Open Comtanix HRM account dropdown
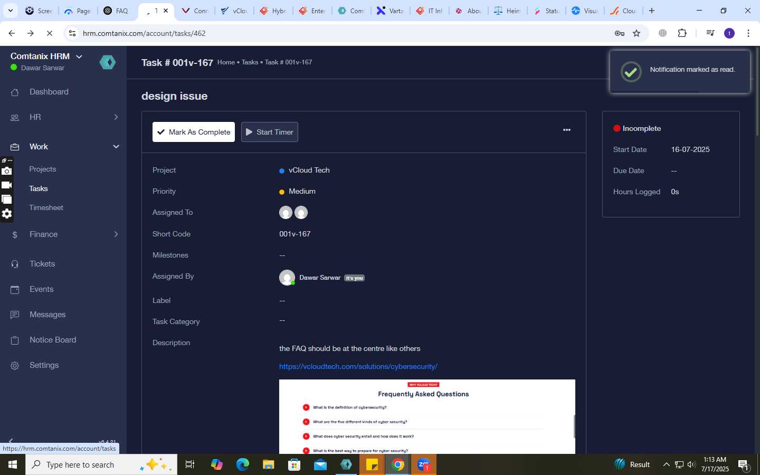The image size is (760, 475). tap(46, 56)
